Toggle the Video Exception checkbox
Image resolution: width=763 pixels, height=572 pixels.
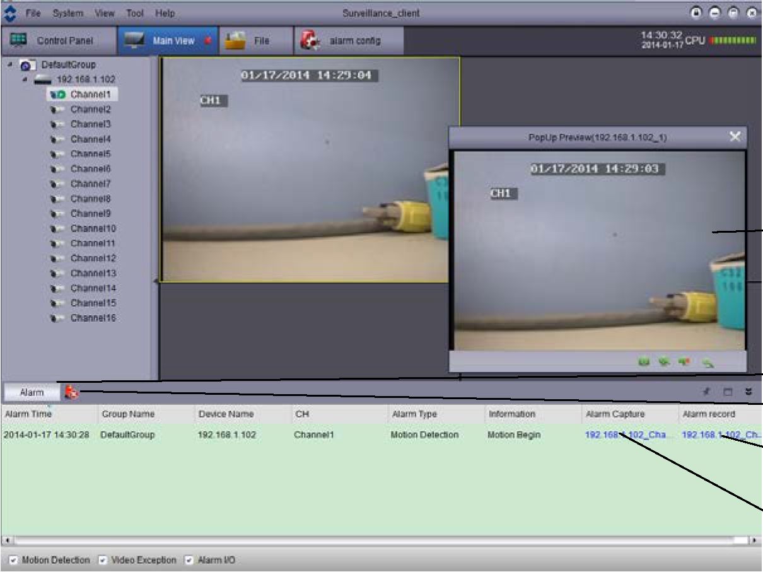click(101, 561)
